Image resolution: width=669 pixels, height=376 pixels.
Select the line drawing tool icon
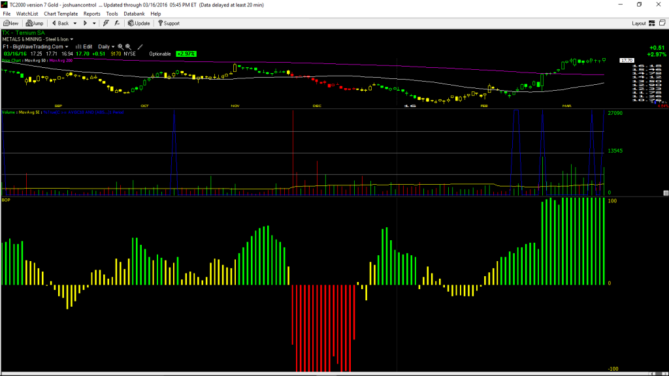click(x=140, y=47)
